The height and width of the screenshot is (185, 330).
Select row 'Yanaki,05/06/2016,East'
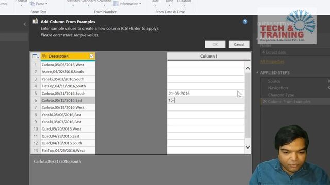point(68,115)
